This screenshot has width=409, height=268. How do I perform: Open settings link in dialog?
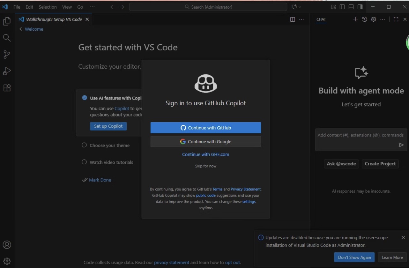pos(249,202)
